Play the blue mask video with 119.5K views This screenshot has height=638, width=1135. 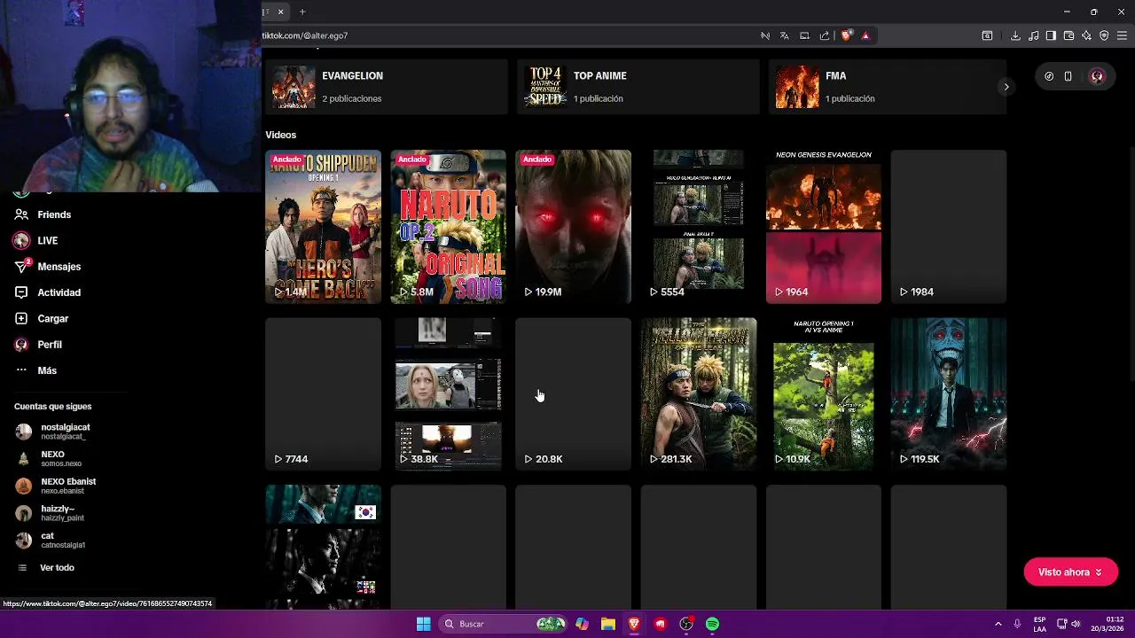click(x=949, y=394)
